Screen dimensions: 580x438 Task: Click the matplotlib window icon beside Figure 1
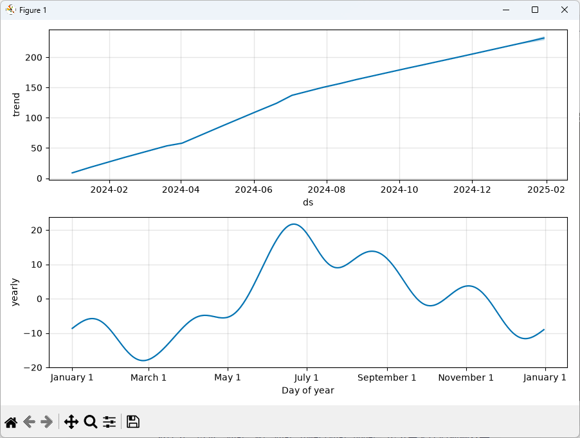[11, 10]
